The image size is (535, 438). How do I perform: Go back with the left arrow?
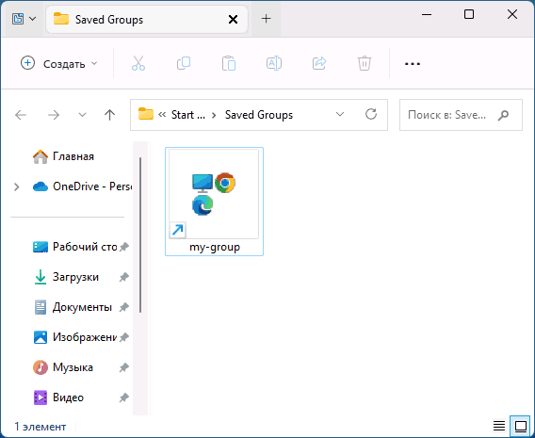point(21,115)
